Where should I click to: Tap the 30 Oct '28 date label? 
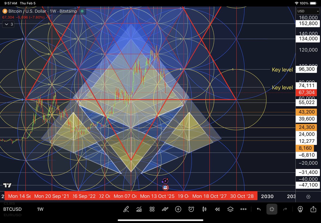[242, 196]
